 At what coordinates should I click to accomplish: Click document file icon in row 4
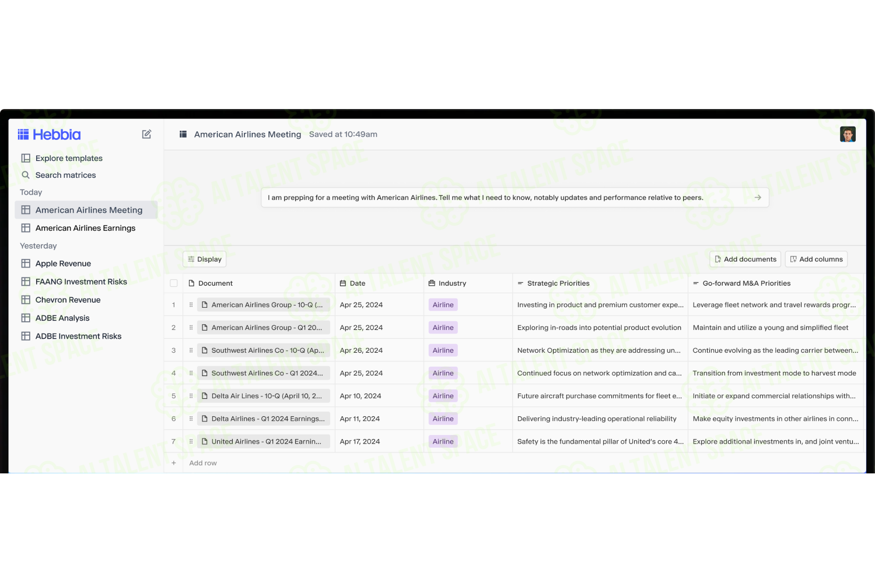[x=205, y=373]
